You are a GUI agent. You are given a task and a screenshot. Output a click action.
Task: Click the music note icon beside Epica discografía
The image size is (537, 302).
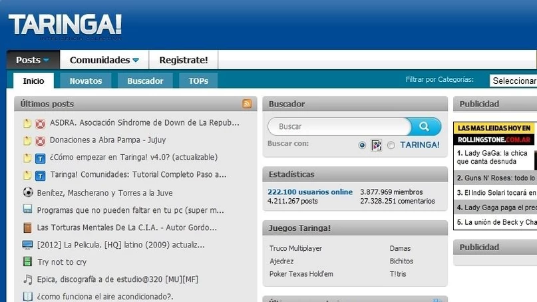click(x=28, y=279)
